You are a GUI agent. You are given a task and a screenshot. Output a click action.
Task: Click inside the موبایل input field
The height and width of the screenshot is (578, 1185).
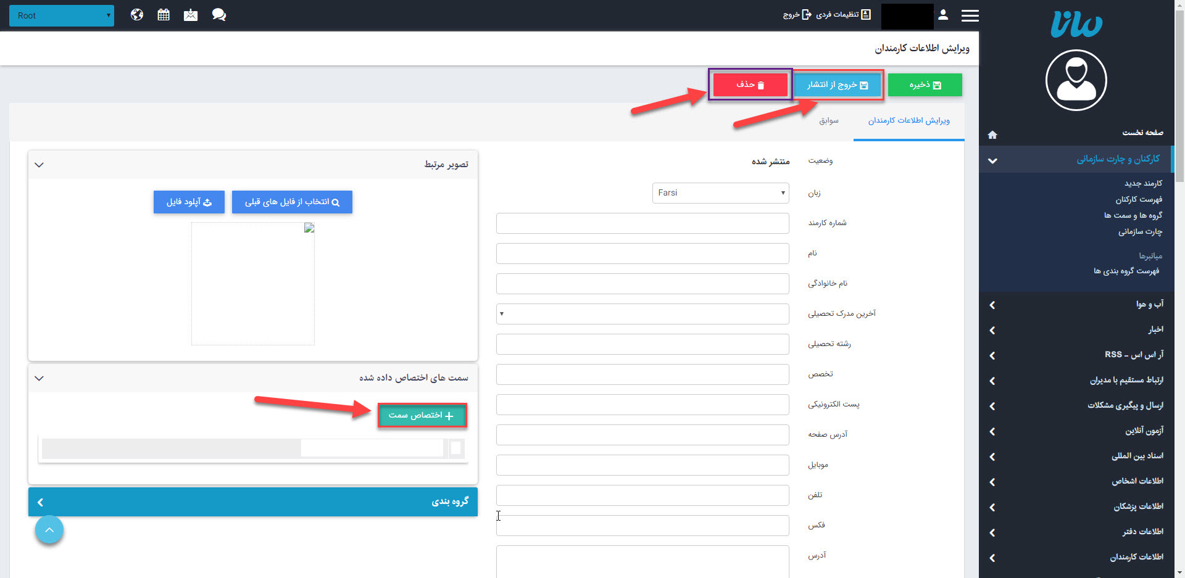[x=642, y=464]
